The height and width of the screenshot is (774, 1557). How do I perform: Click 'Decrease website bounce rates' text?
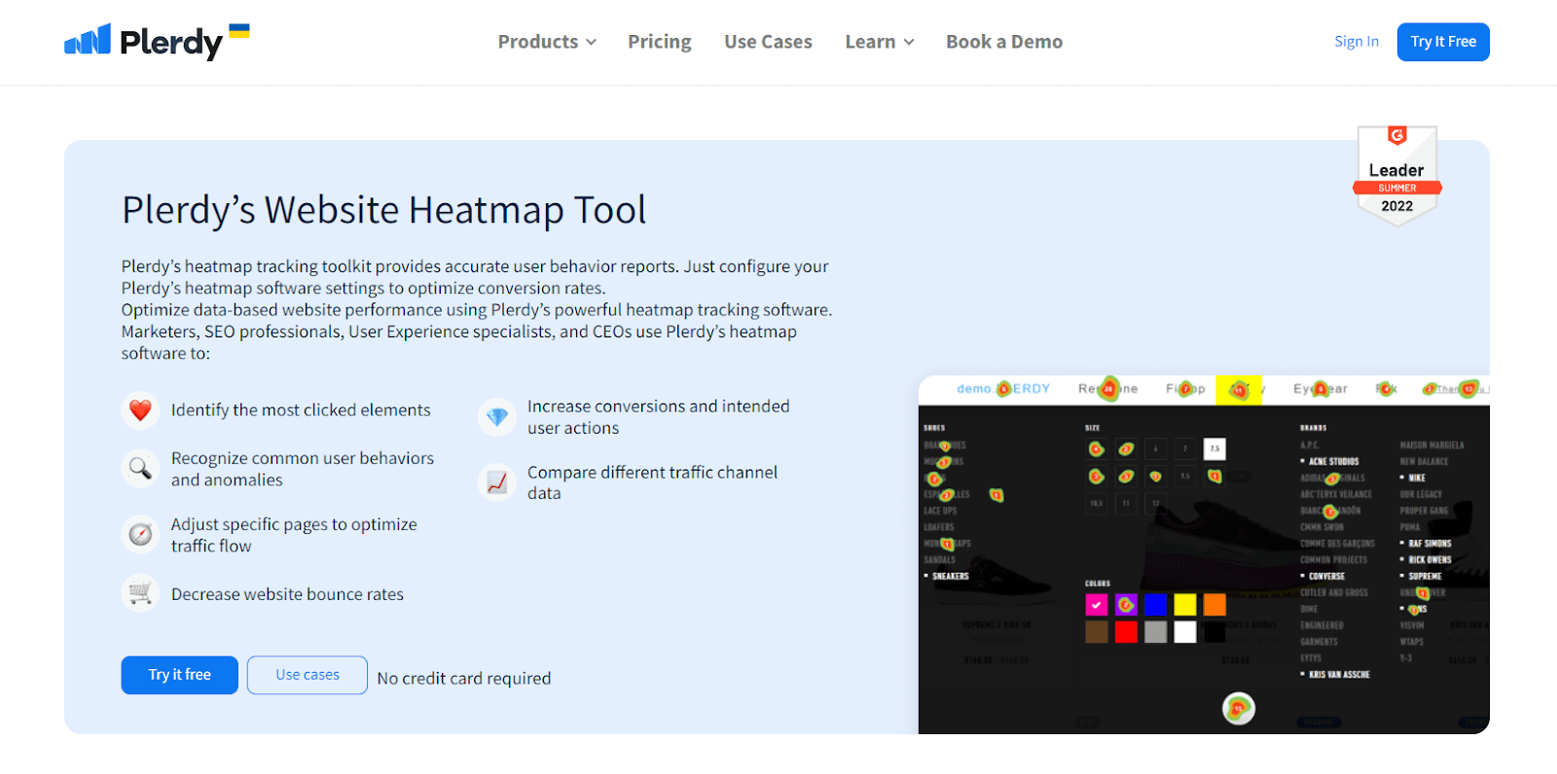287,594
